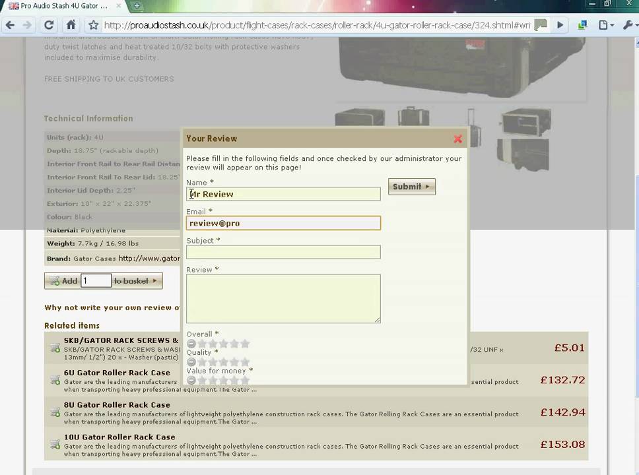Click the URL in the address bar
This screenshot has height=475, width=639.
pos(317,25)
